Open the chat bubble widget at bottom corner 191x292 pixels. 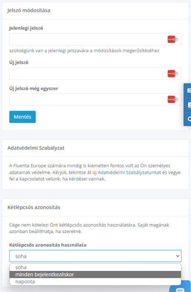pyautogui.click(x=180, y=287)
